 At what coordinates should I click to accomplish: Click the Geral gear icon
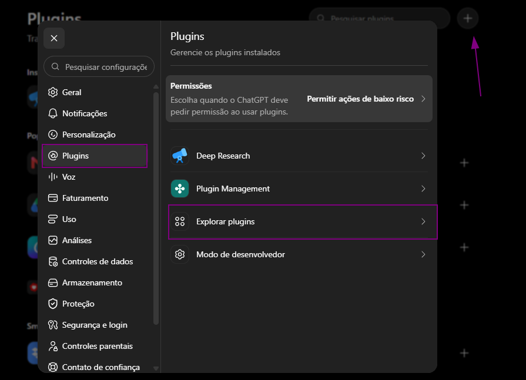(x=53, y=92)
